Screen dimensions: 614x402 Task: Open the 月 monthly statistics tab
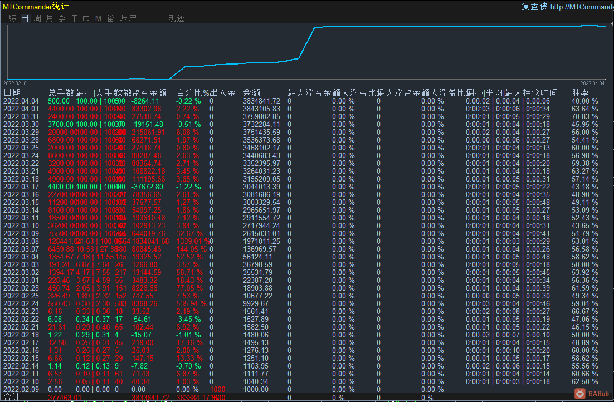(x=50, y=18)
